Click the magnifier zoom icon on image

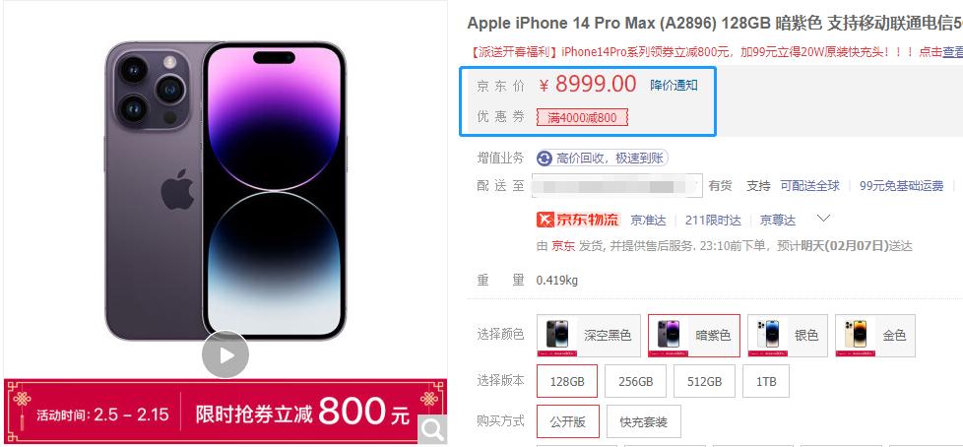tap(432, 429)
